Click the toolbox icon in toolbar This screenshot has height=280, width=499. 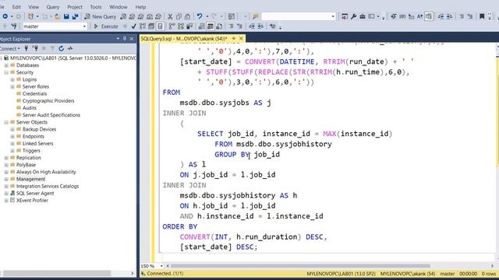363,16
